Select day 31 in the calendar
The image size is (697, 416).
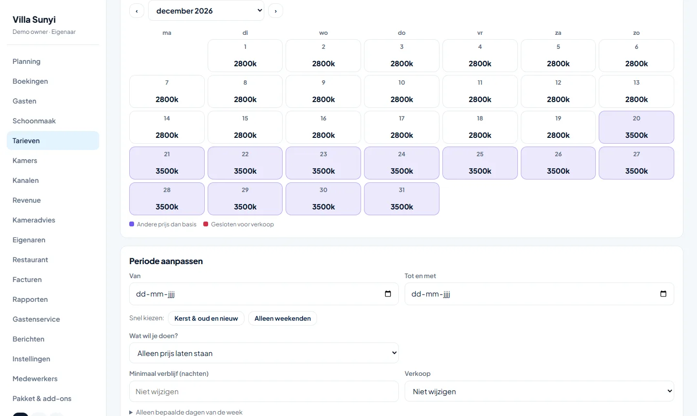pyautogui.click(x=402, y=199)
